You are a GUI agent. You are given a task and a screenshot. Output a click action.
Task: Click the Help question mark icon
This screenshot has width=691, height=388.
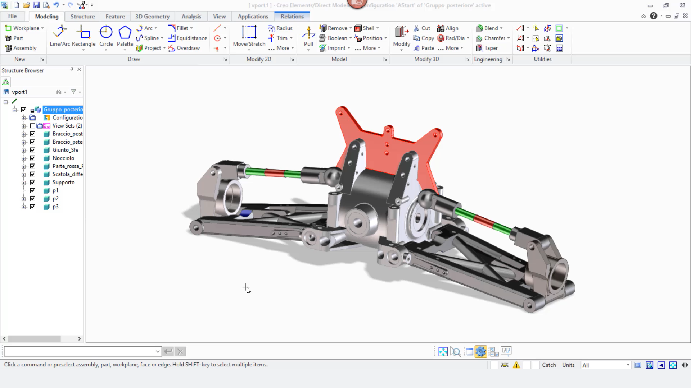point(654,16)
